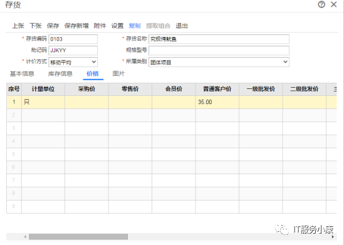The height and width of the screenshot is (245, 344).
Task: Select row number 1
Action: [14, 102]
